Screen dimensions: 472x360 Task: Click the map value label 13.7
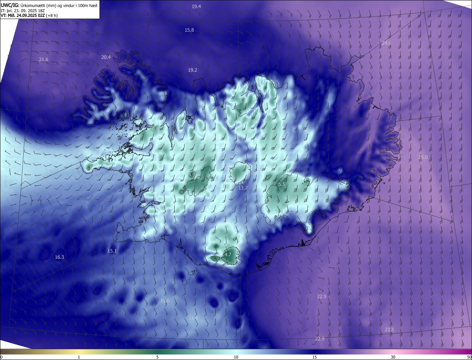[243, 188]
